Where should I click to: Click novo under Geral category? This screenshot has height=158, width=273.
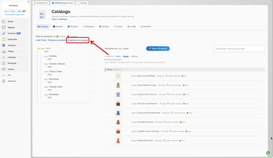(x=46, y=51)
